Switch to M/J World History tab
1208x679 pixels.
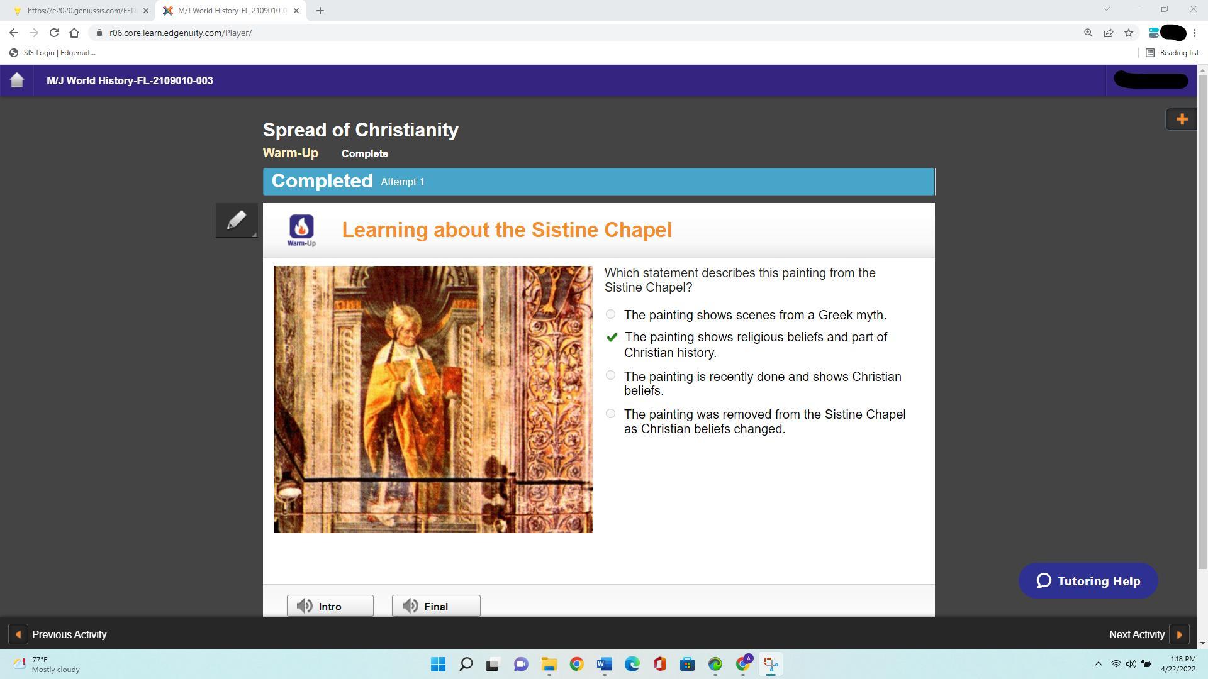(230, 11)
